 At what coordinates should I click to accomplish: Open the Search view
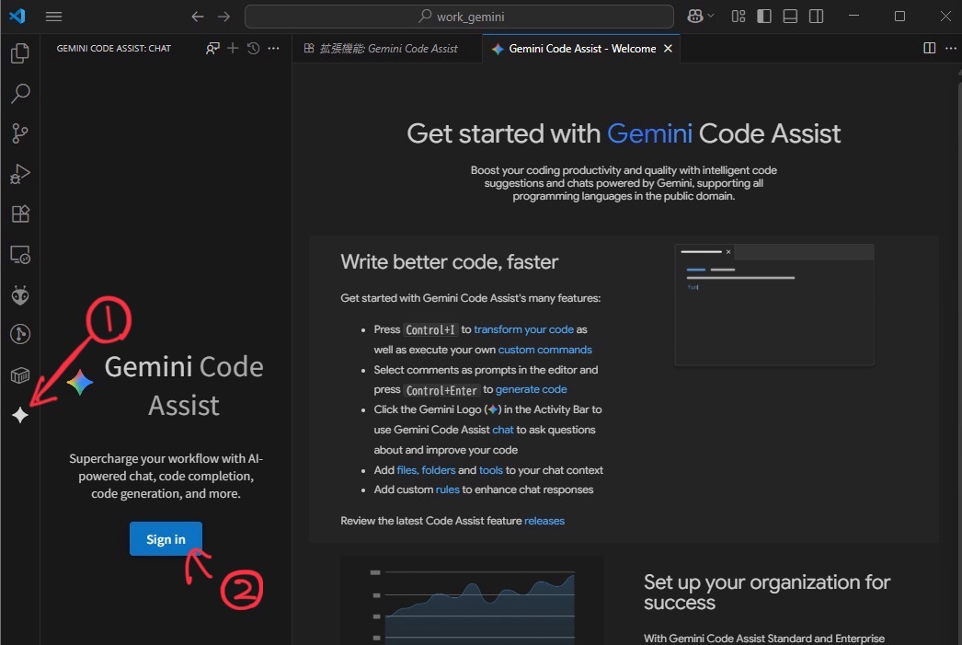20,93
